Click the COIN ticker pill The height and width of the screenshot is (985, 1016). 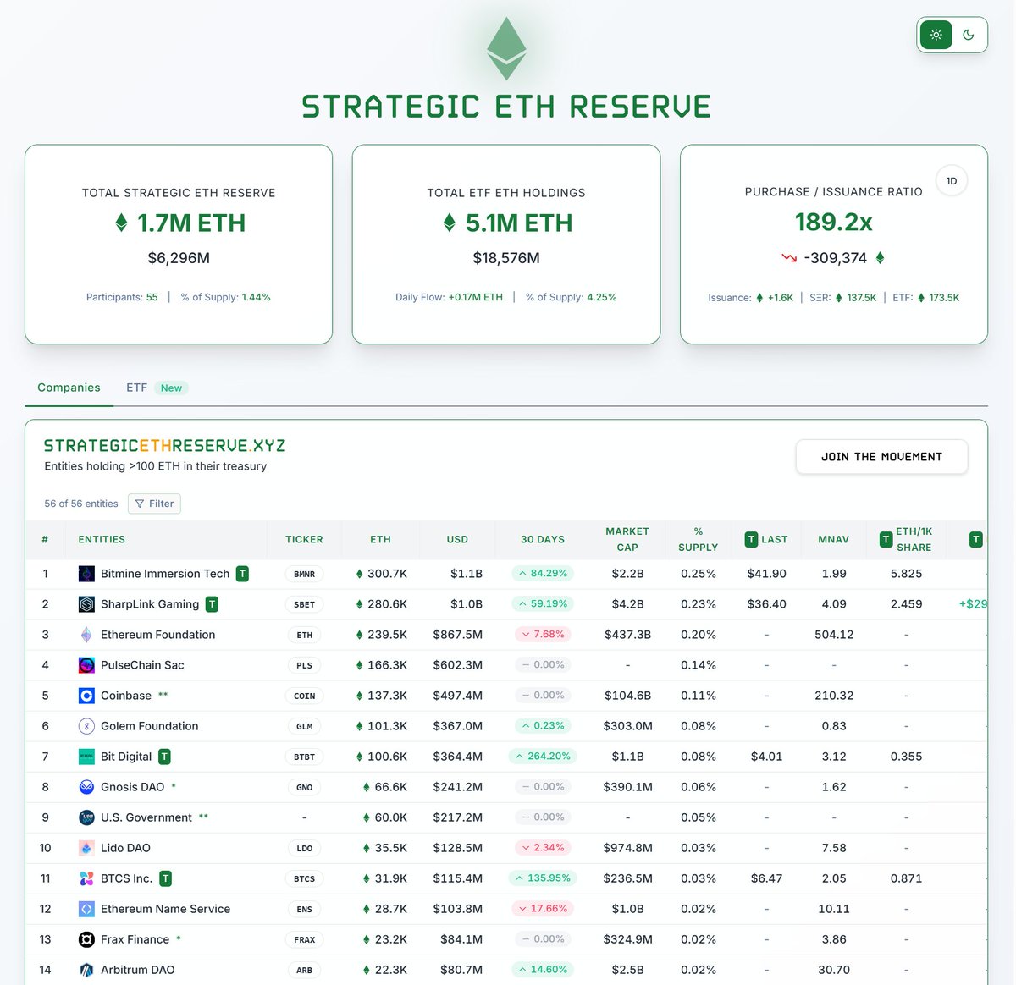(x=305, y=696)
